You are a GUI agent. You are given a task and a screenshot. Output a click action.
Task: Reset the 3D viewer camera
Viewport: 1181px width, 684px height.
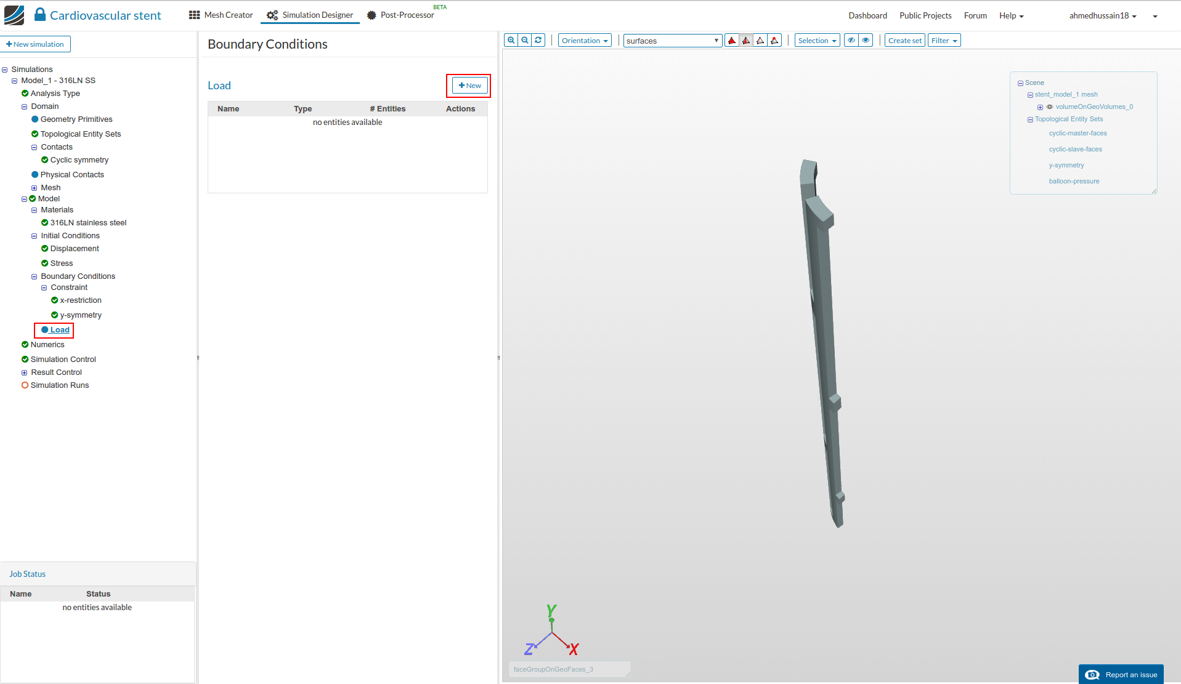[538, 41]
